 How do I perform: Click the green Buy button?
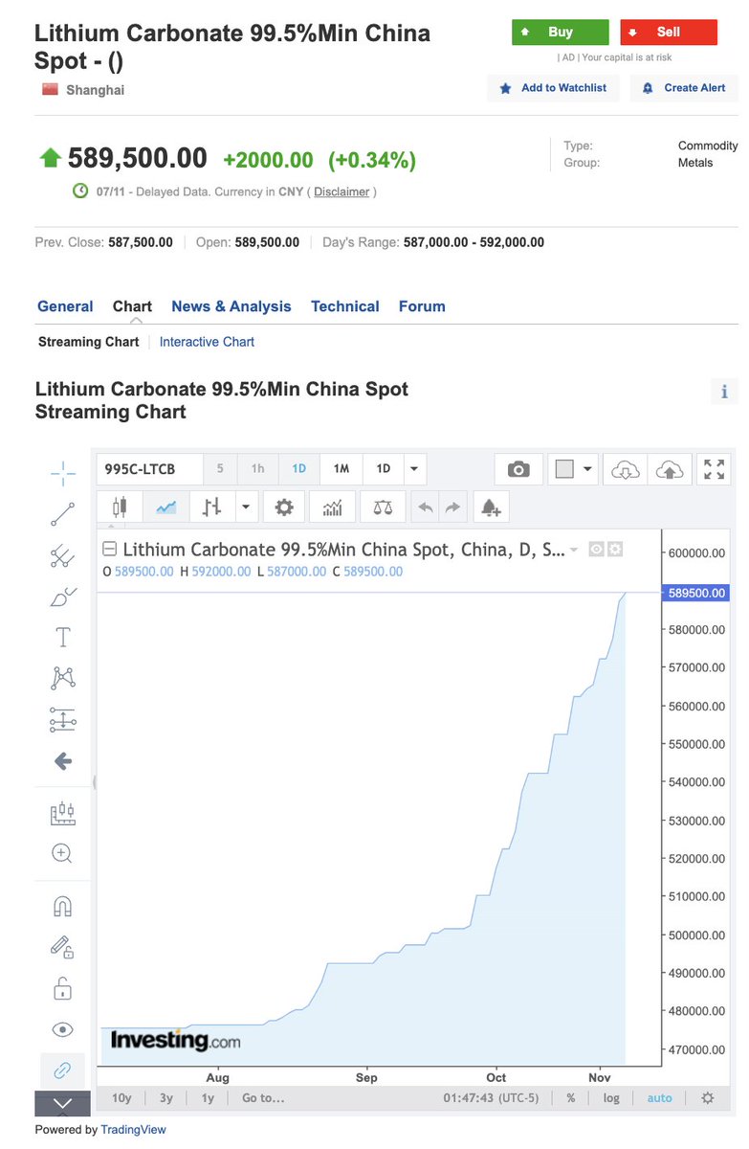point(561,33)
